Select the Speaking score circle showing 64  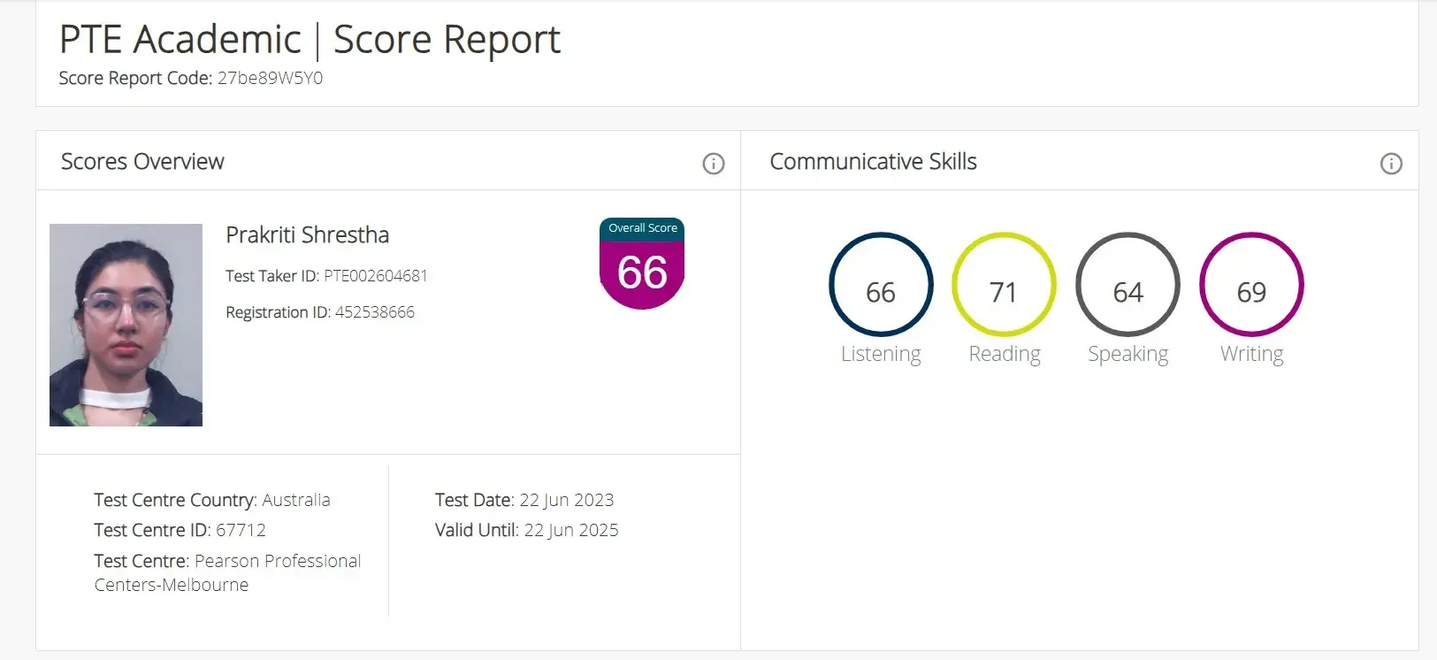[1127, 285]
